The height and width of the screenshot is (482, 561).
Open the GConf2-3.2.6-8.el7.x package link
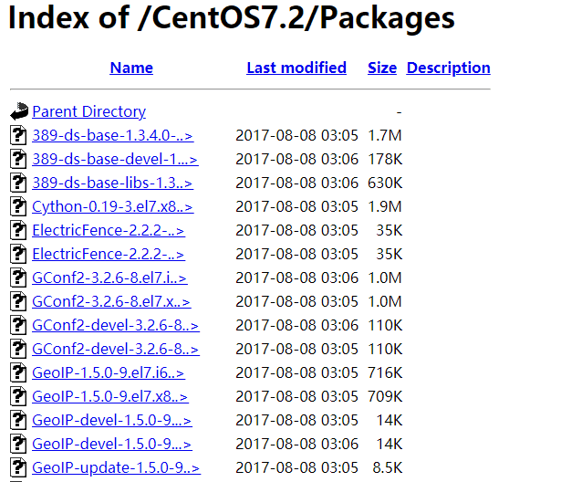111,301
